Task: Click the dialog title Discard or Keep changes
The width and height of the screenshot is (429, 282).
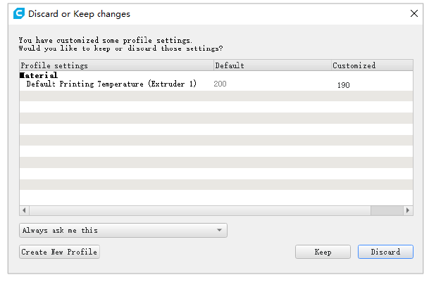Action: pyautogui.click(x=79, y=13)
